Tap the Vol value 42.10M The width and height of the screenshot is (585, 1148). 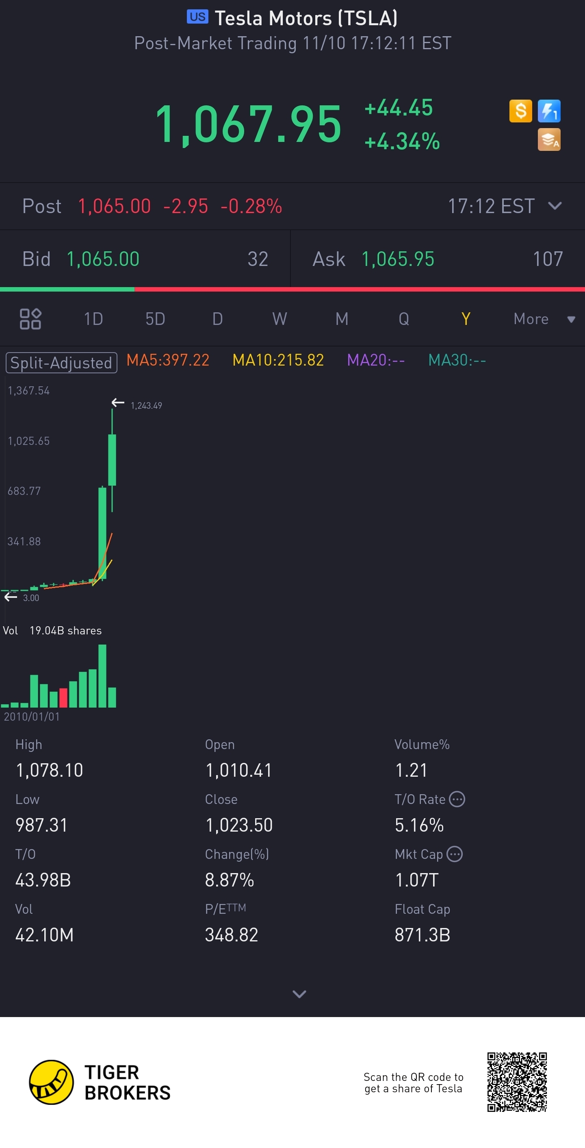tap(45, 935)
